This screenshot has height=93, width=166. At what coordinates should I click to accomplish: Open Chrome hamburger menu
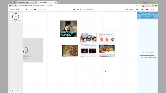point(156,6)
